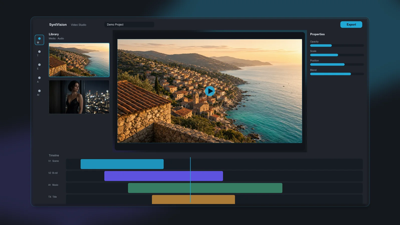The height and width of the screenshot is (225, 400).
Task: Adjust the Blend slider
Action: point(337,74)
